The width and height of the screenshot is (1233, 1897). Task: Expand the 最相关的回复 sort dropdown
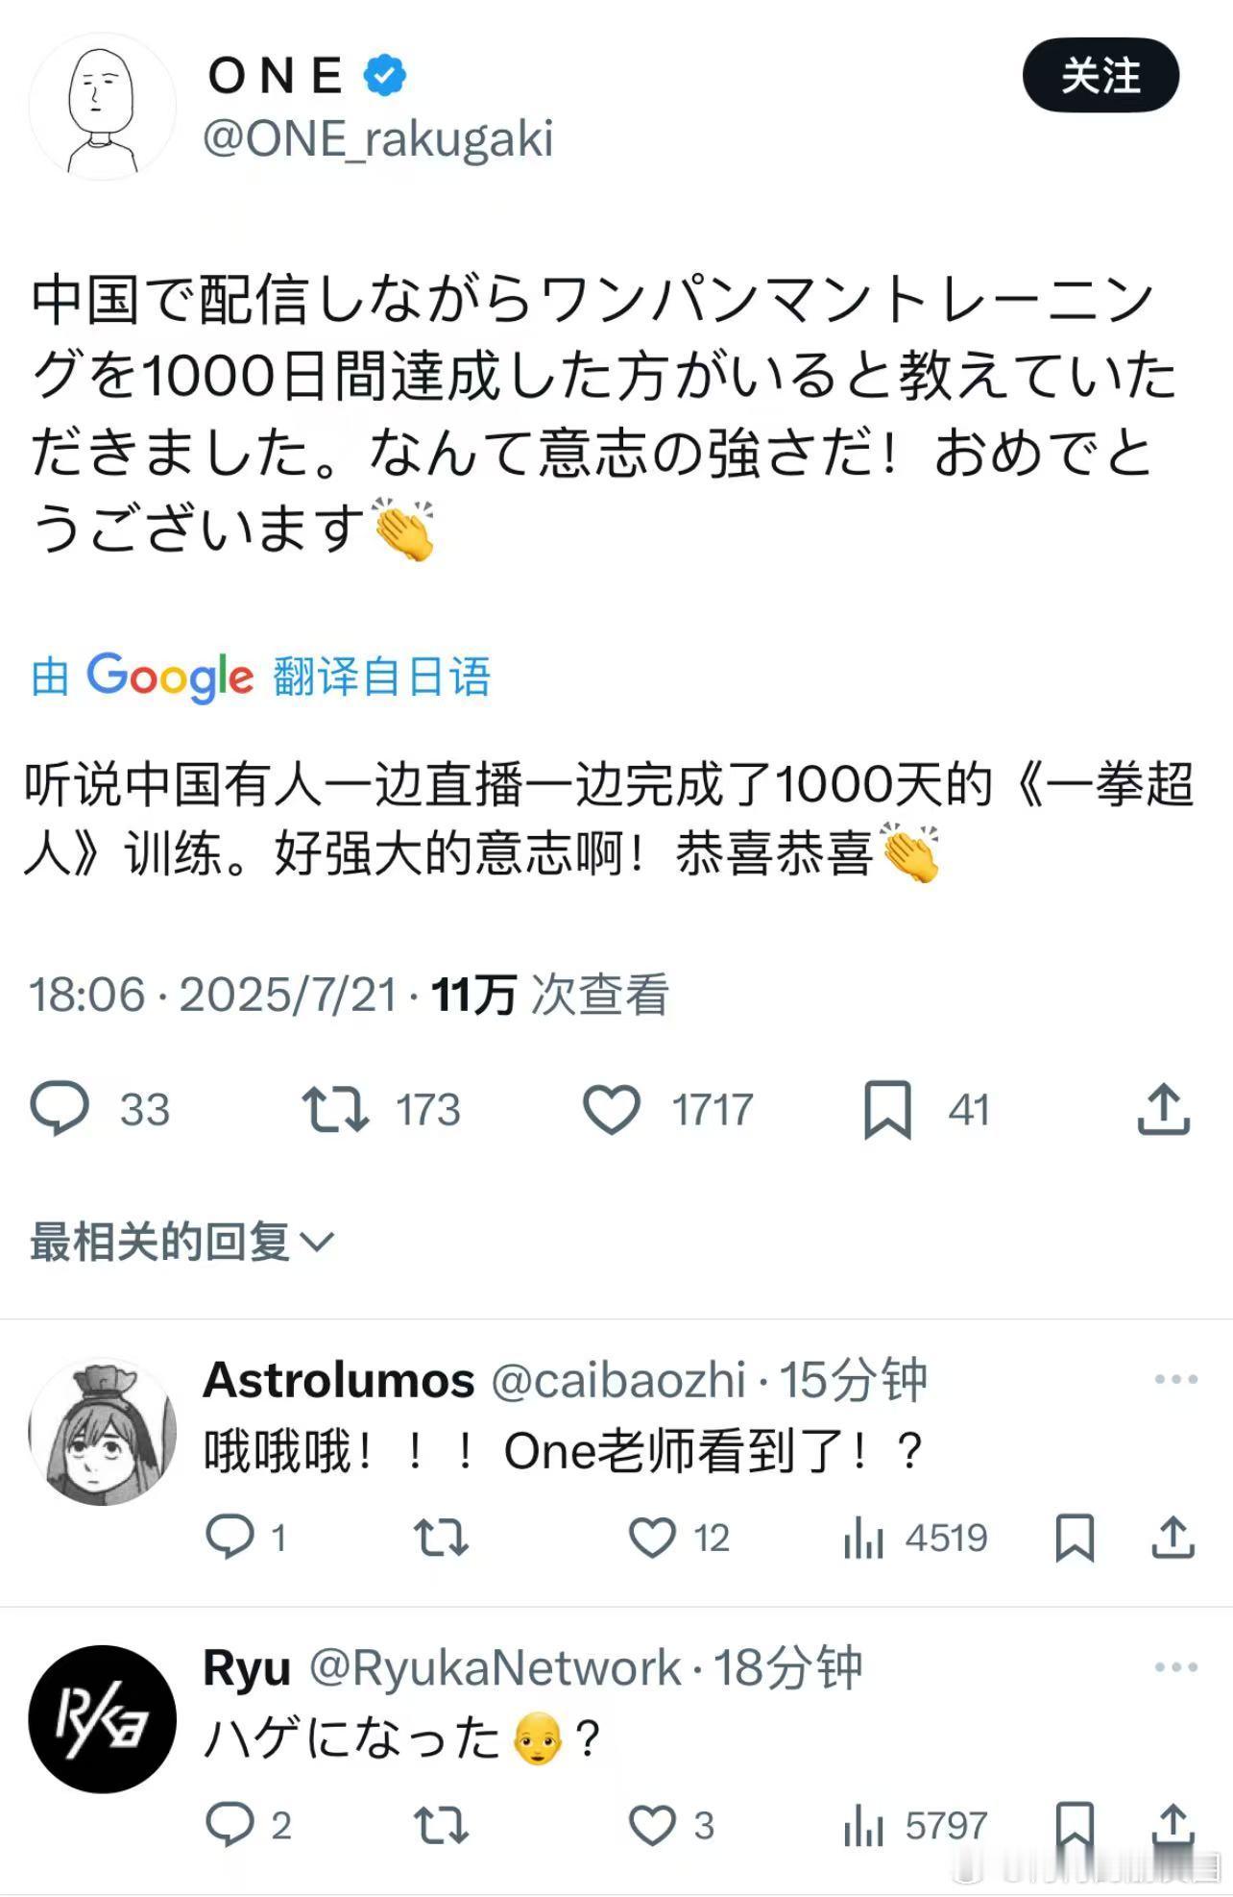(x=182, y=1242)
